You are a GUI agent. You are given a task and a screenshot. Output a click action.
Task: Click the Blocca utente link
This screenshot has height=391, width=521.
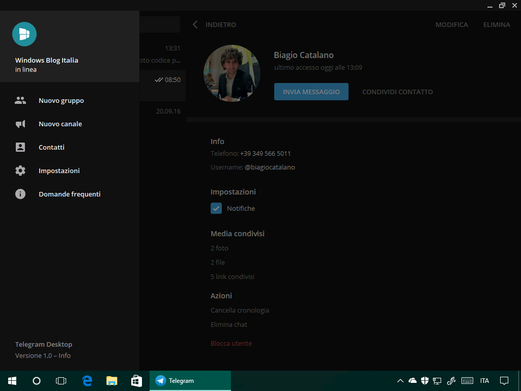click(231, 344)
